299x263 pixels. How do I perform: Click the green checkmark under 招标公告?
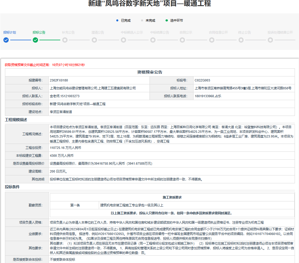pos(35,40)
